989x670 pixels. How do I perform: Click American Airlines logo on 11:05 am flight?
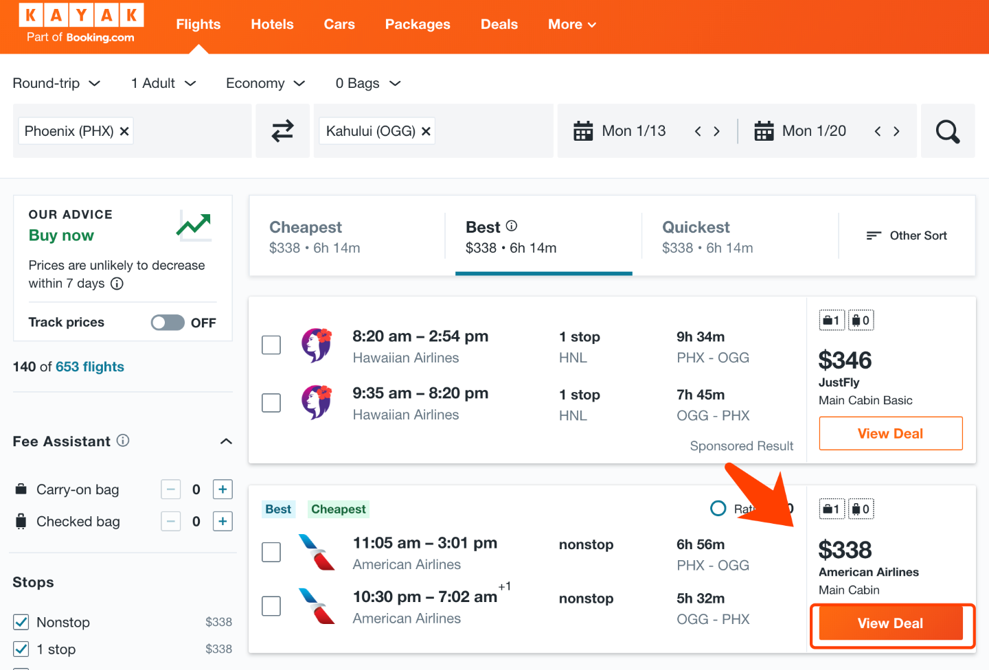point(317,553)
